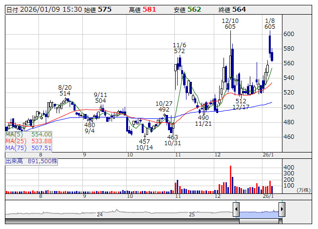Click the right range handle arrow
318x229 pixels.
point(282,209)
